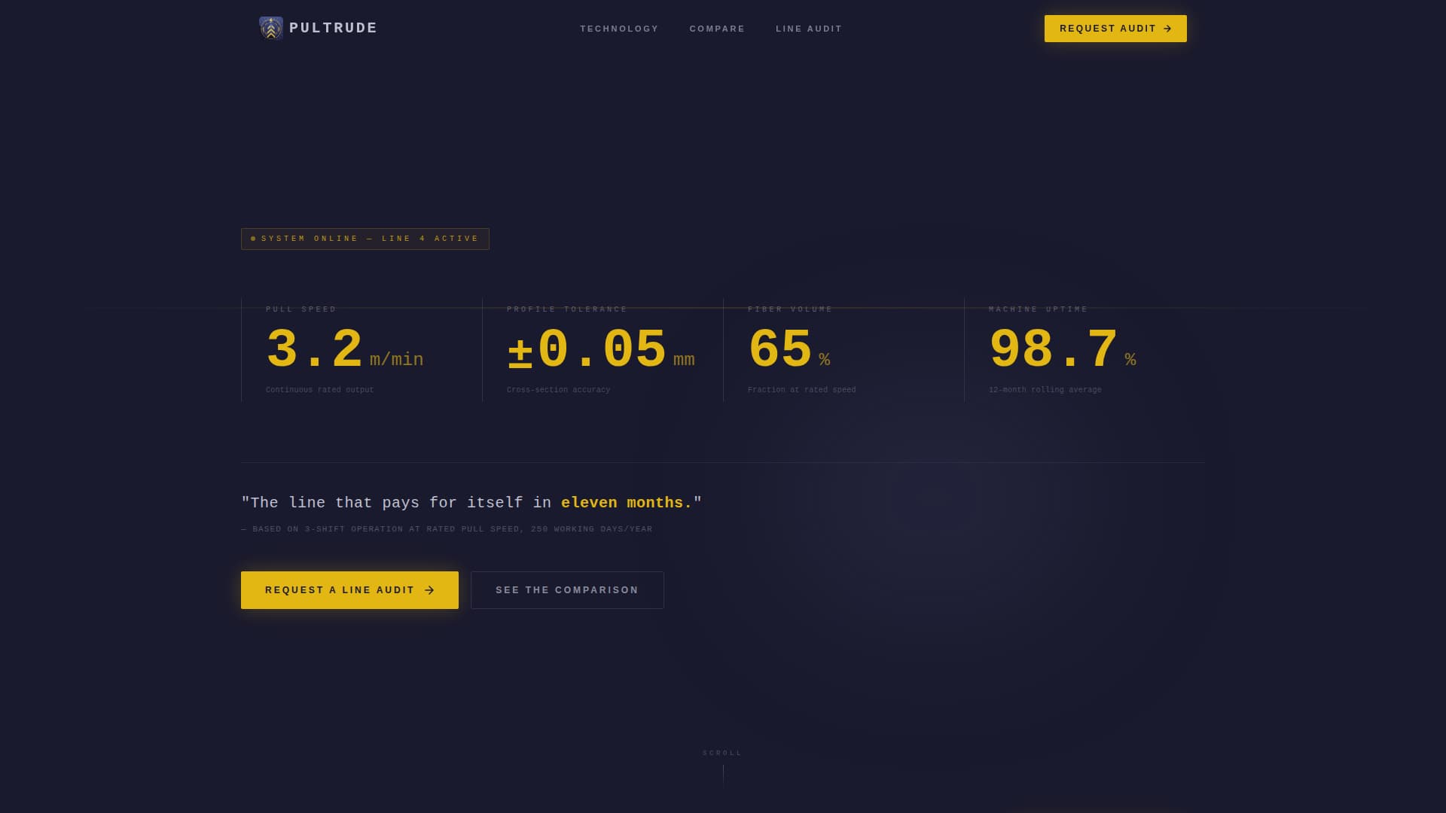Open the COMPARE menu item
Image resolution: width=1446 pixels, height=813 pixels.
click(716, 29)
